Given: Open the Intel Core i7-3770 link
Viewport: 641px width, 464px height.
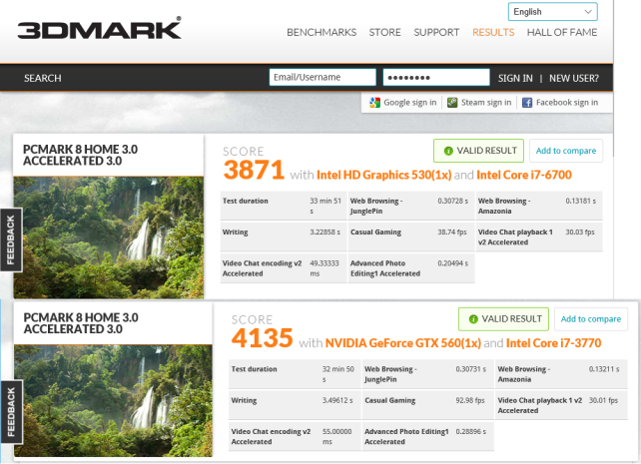Looking at the screenshot, I should pos(553,343).
